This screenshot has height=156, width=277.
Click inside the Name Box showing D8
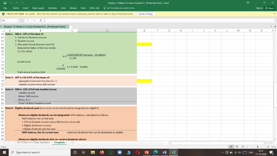8,20
